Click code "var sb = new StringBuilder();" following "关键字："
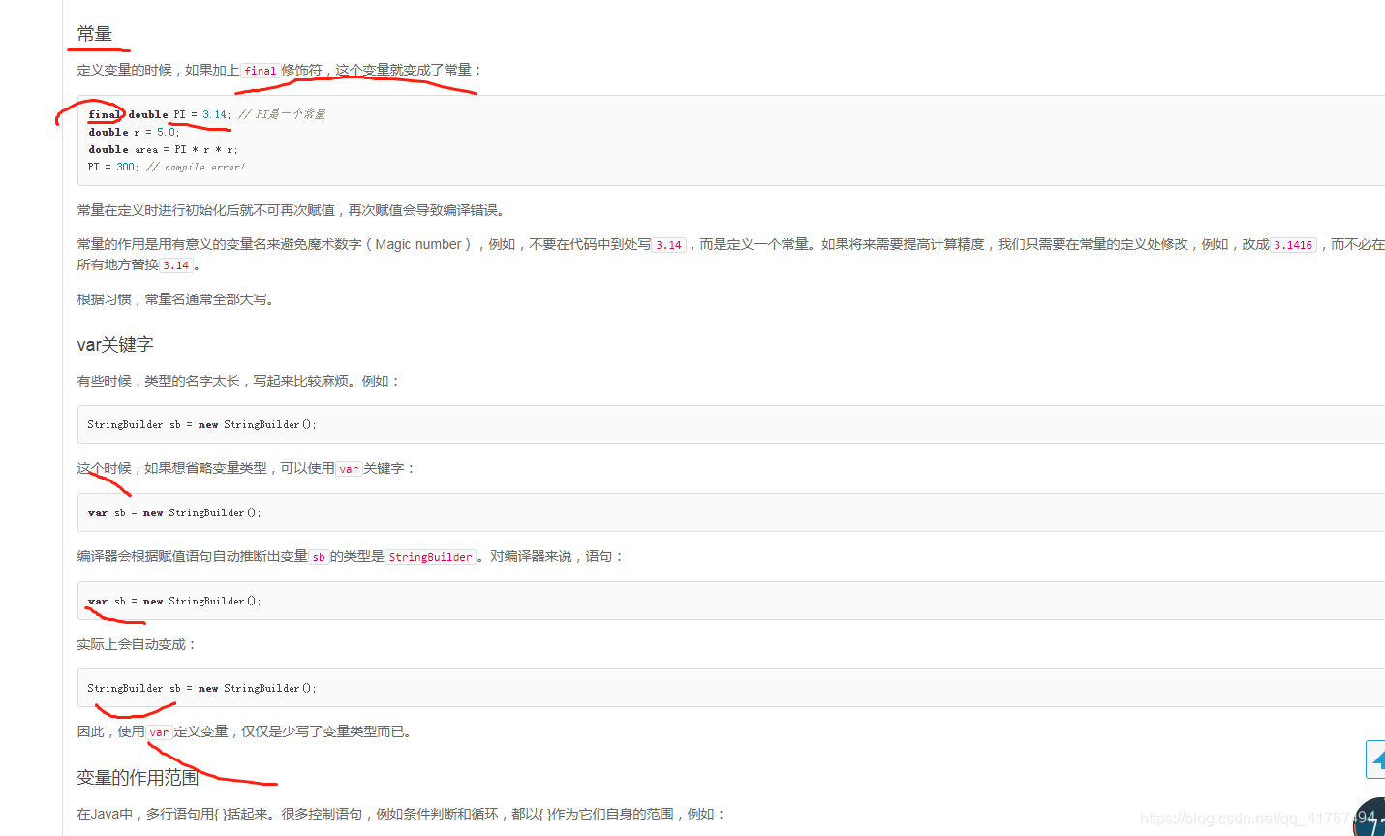1385x836 pixels. pos(174,512)
